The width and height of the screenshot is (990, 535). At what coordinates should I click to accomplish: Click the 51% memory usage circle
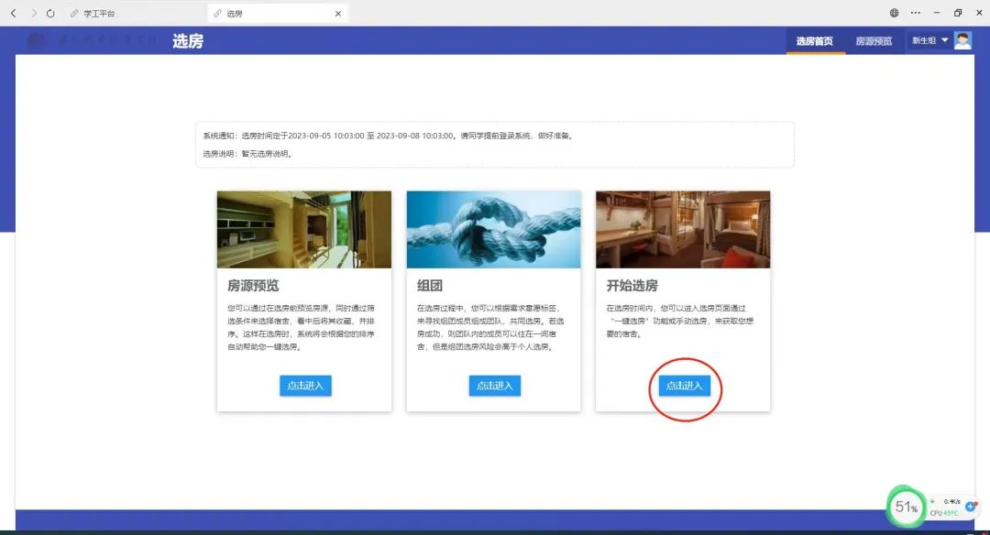(907, 507)
